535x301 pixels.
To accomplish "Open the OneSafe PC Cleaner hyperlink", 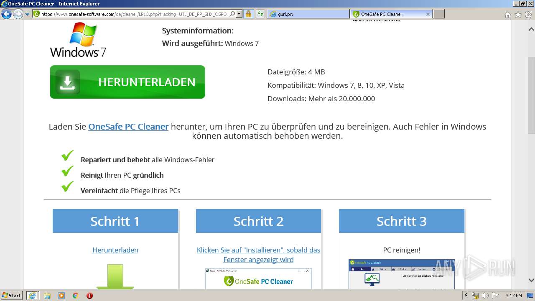I will tap(128, 126).
